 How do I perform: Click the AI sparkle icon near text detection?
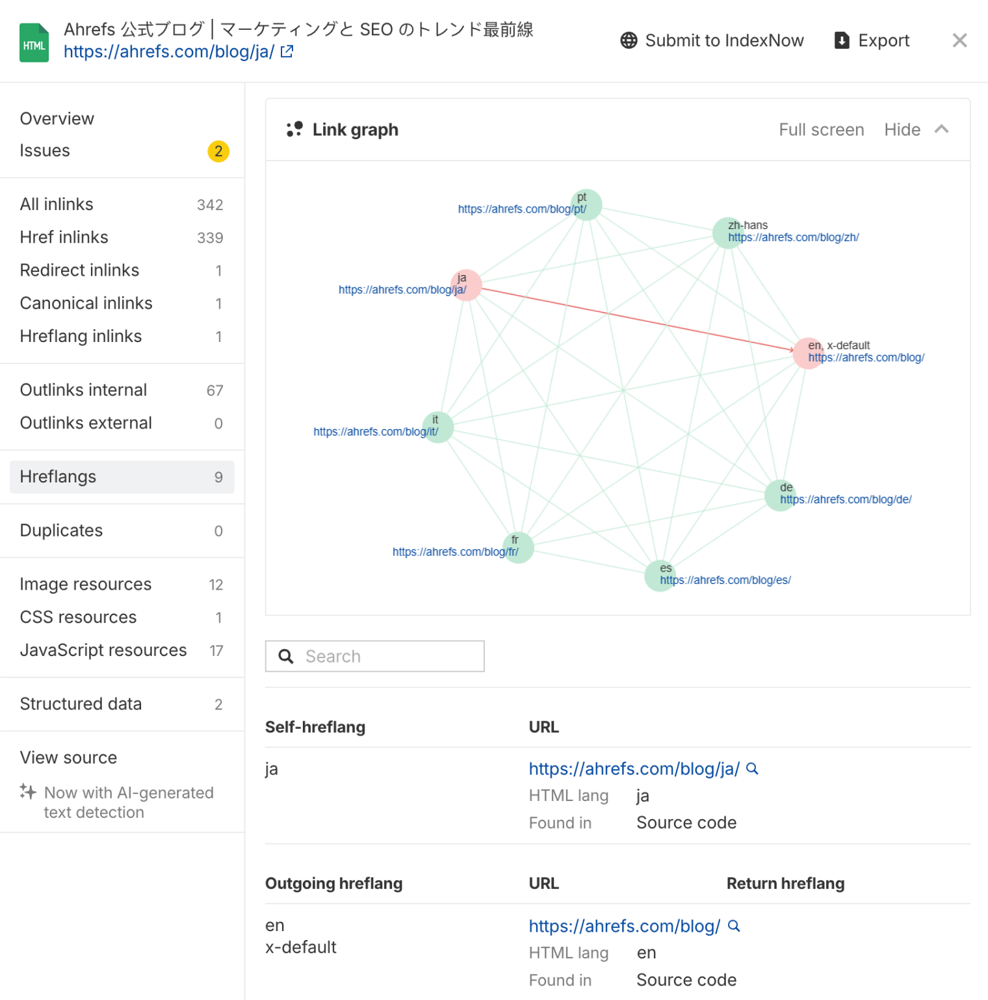coord(27,793)
